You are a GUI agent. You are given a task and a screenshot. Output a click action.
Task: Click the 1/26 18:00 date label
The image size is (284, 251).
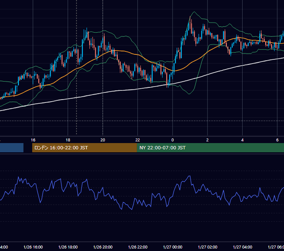click(x=68, y=247)
